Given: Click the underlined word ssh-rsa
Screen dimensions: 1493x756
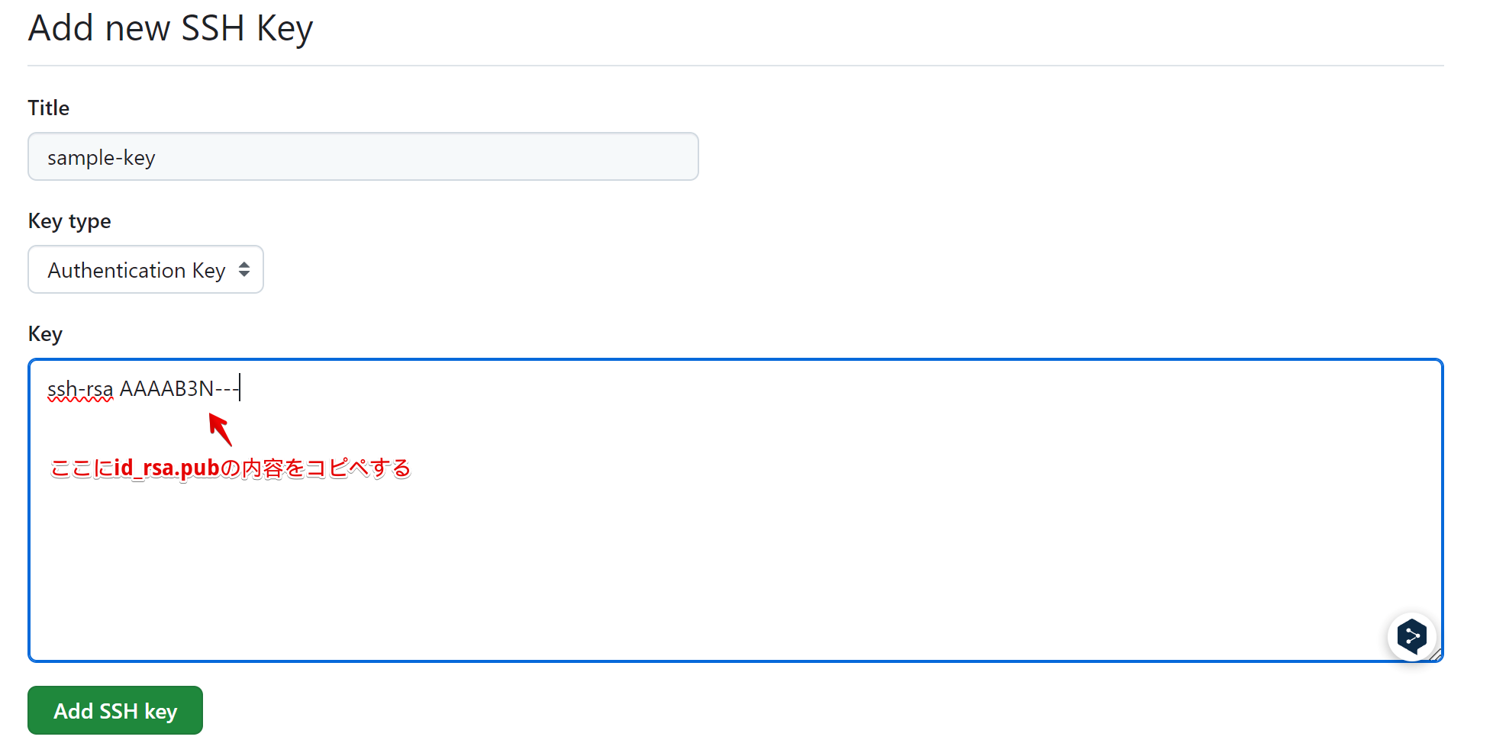Looking at the screenshot, I should 79,388.
